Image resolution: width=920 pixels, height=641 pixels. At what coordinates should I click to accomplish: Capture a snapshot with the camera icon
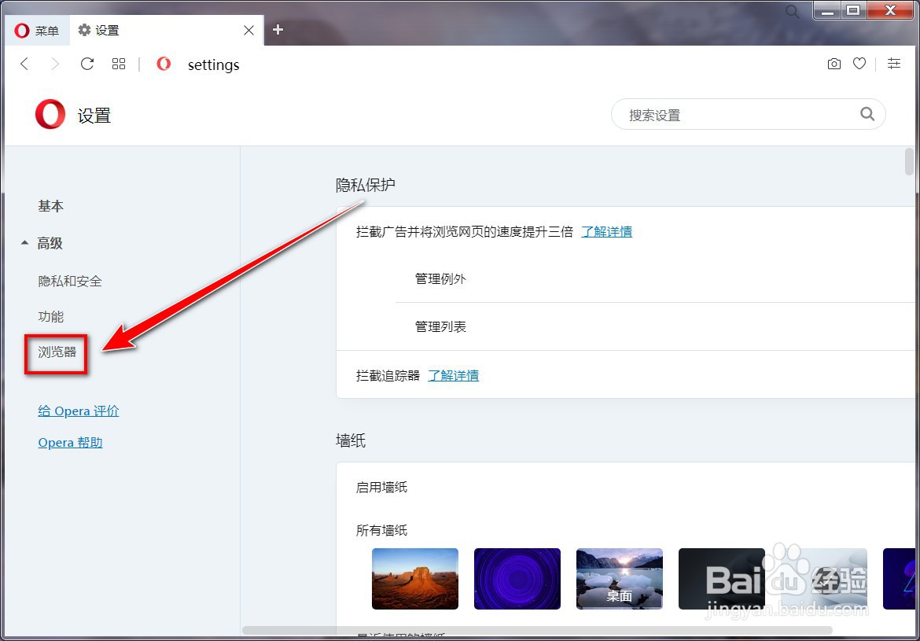(x=834, y=64)
